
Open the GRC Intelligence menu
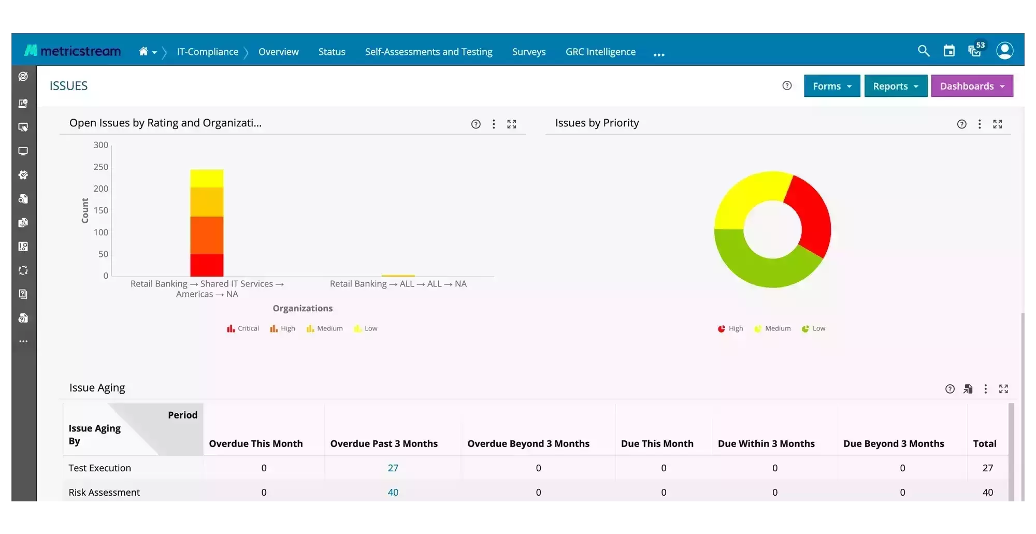[x=600, y=52]
